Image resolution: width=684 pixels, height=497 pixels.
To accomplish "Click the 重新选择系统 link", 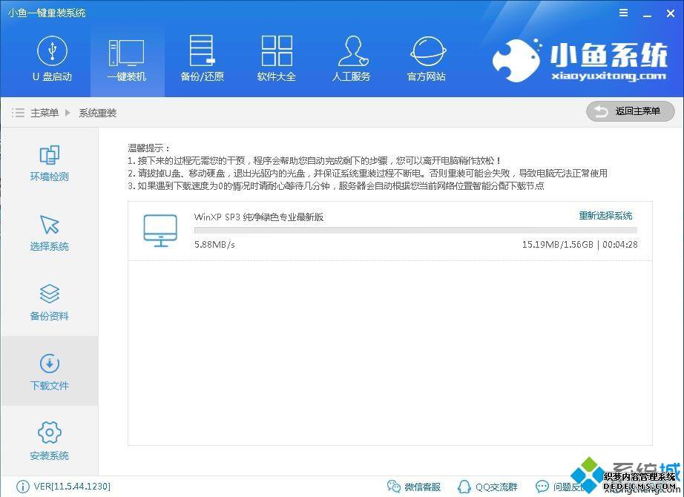I will point(605,216).
